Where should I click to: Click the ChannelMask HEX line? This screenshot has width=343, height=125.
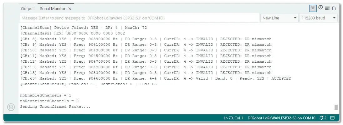click(72, 33)
